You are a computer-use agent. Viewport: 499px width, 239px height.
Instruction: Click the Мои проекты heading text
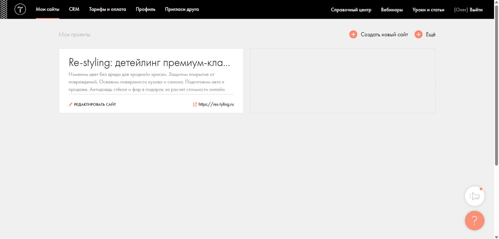point(75,34)
